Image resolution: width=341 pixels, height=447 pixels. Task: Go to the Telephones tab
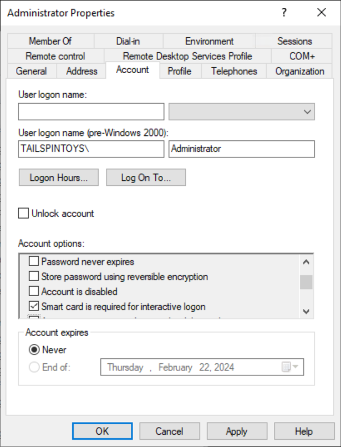coord(234,71)
